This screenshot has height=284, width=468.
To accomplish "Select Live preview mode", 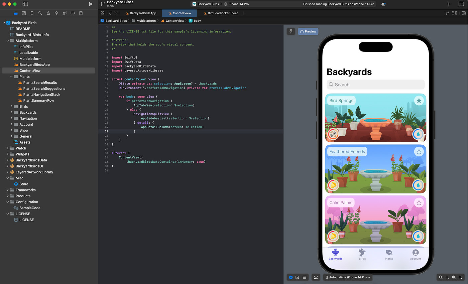I will (x=291, y=277).
